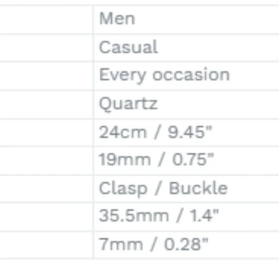Click the blank label cell beside "Men"
Viewport: 279px width, 279px height.
point(46,20)
